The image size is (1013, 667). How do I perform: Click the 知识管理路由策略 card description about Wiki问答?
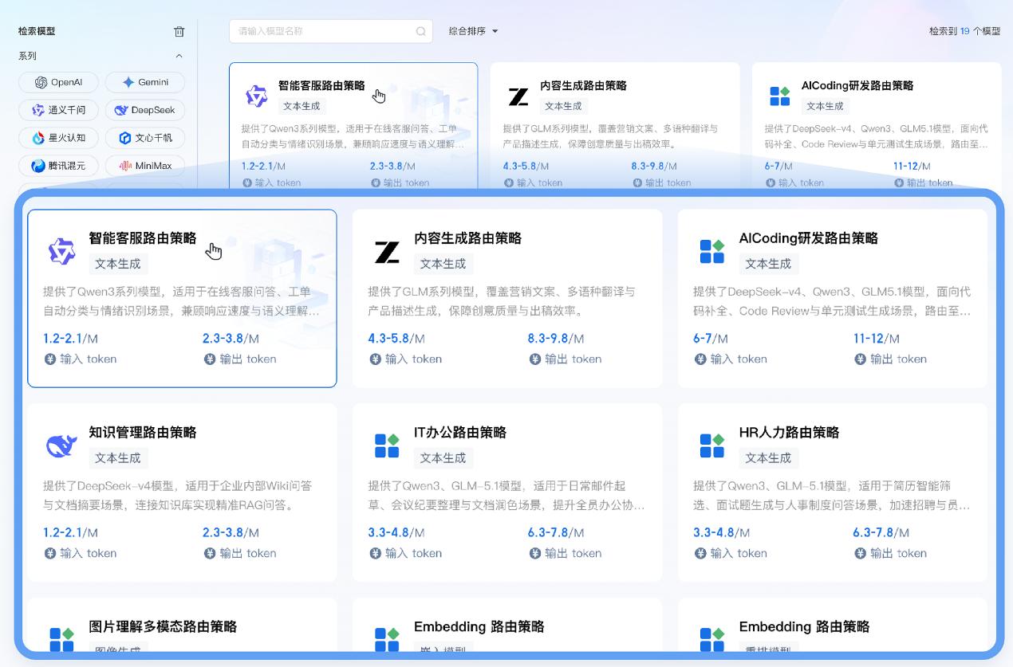coord(178,495)
